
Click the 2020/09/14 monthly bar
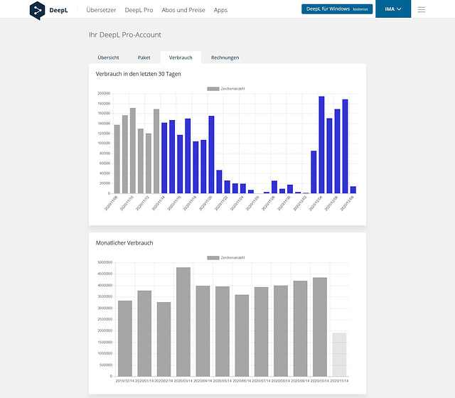[300, 328]
